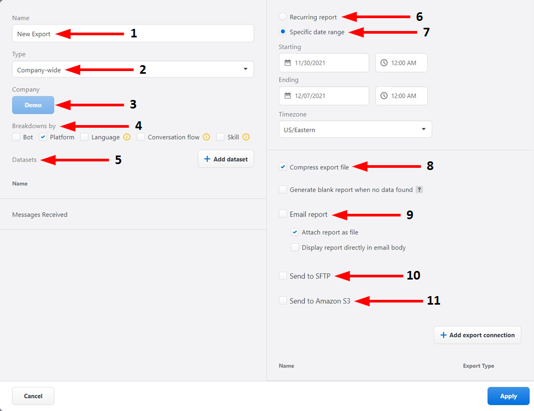Click the info icon next to Language
This screenshot has height=411, width=534.
click(127, 137)
